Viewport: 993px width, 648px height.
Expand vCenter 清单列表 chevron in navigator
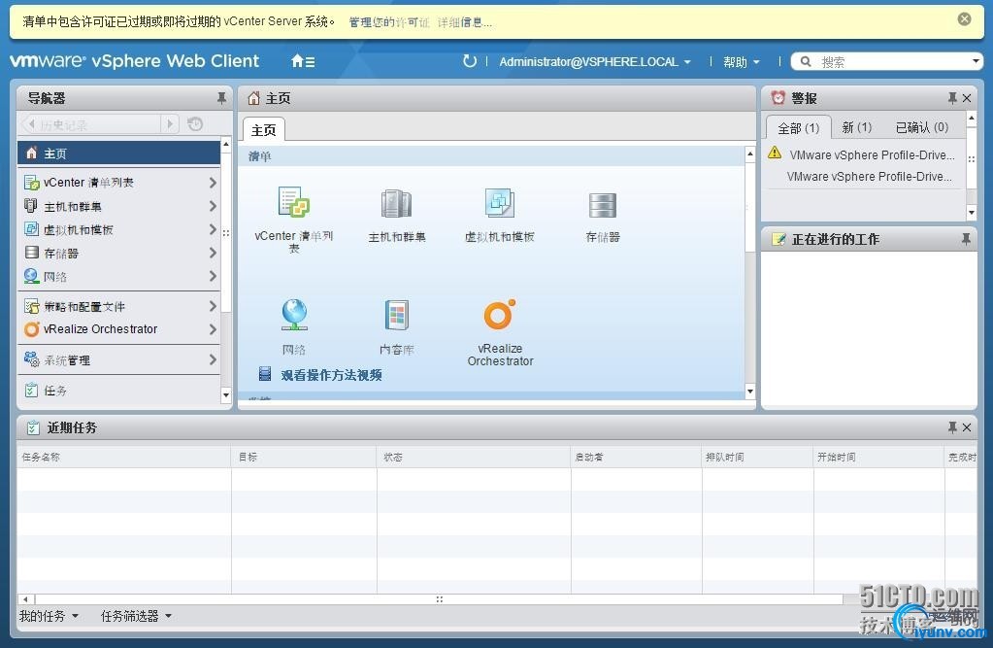pos(213,183)
